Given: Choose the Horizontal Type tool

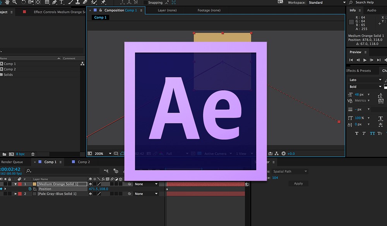Looking at the screenshot, I should click(61, 2).
